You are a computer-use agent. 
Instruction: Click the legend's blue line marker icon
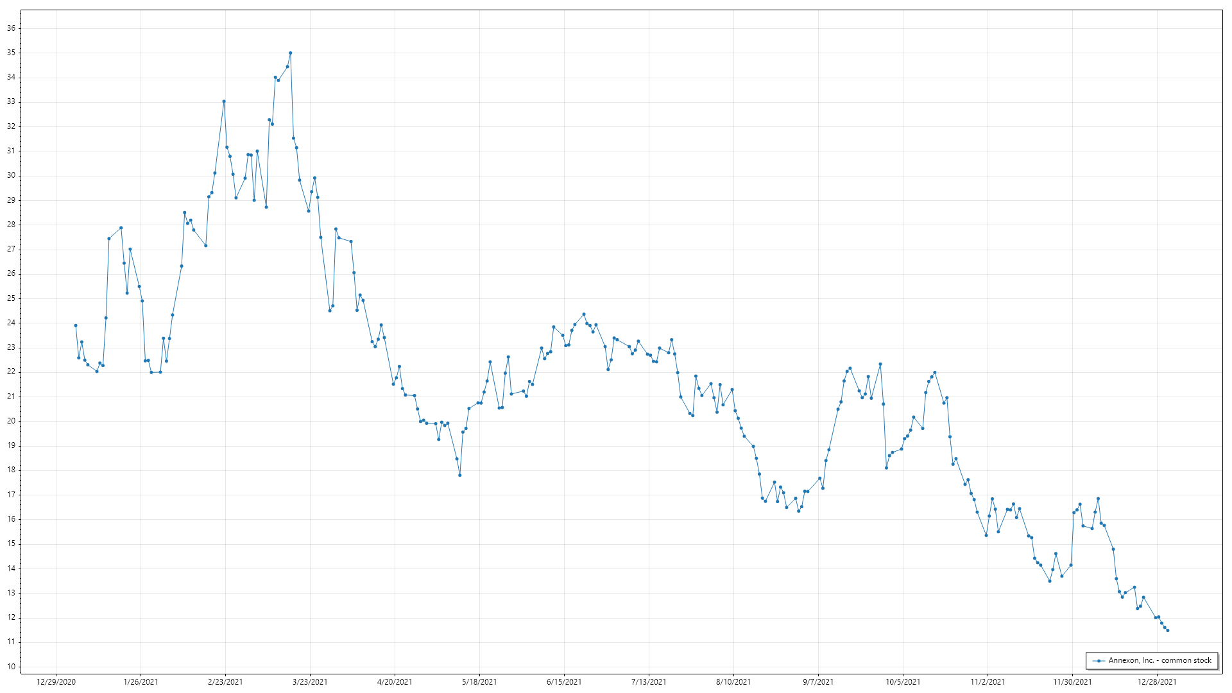click(x=1099, y=661)
